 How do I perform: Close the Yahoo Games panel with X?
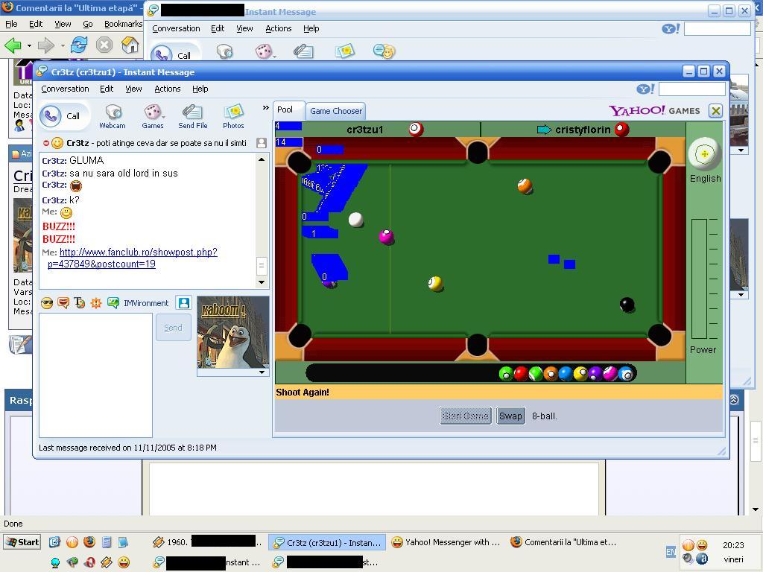click(715, 111)
